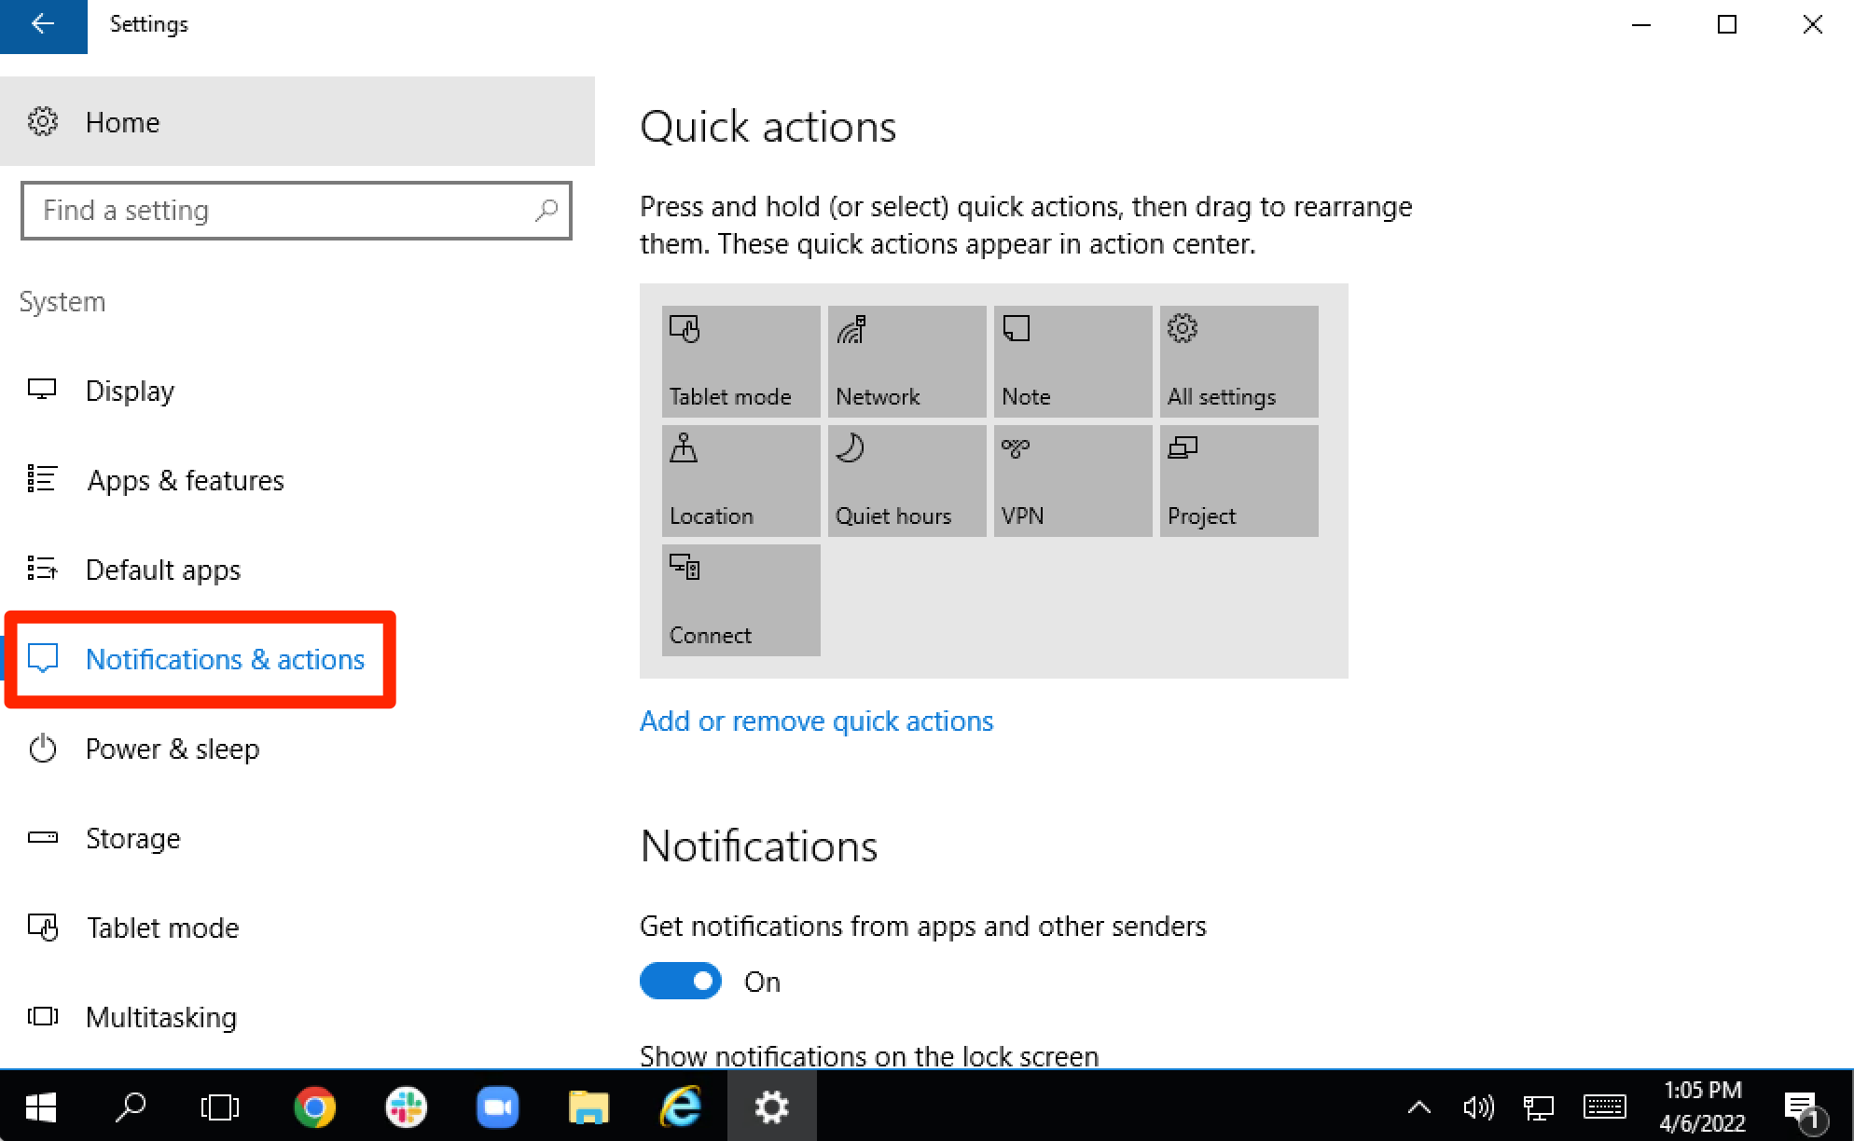The width and height of the screenshot is (1854, 1141).
Task: Click the search magnifier in Find a setting
Action: (547, 211)
